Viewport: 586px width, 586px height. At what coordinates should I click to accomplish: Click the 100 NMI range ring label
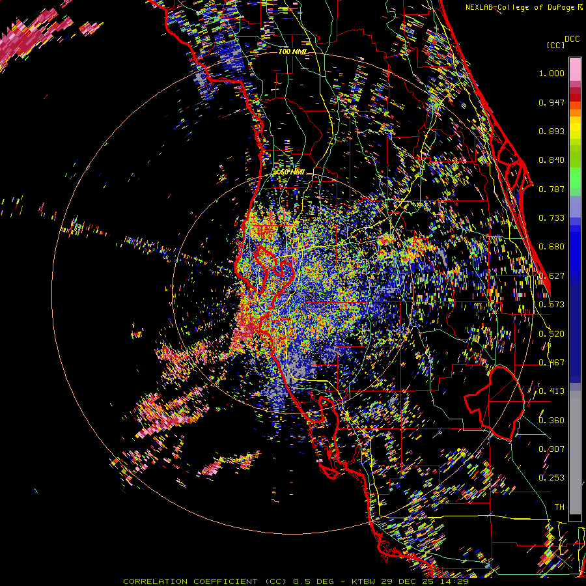(292, 51)
